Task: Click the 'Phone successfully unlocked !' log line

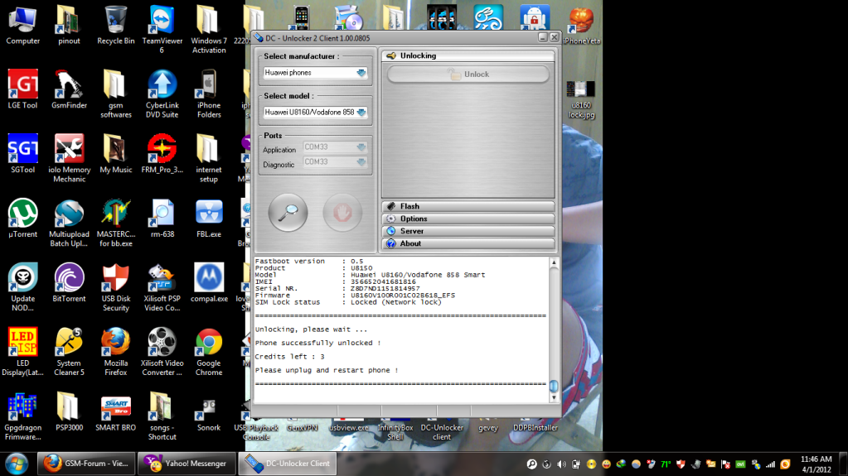Action: pyautogui.click(x=317, y=343)
